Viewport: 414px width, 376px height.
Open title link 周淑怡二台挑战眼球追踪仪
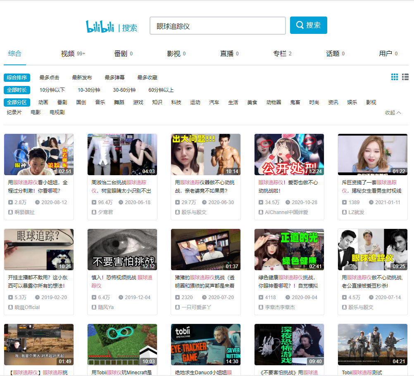(121, 187)
